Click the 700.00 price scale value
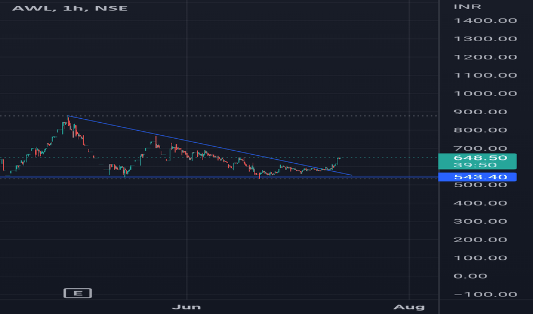 click(480, 148)
